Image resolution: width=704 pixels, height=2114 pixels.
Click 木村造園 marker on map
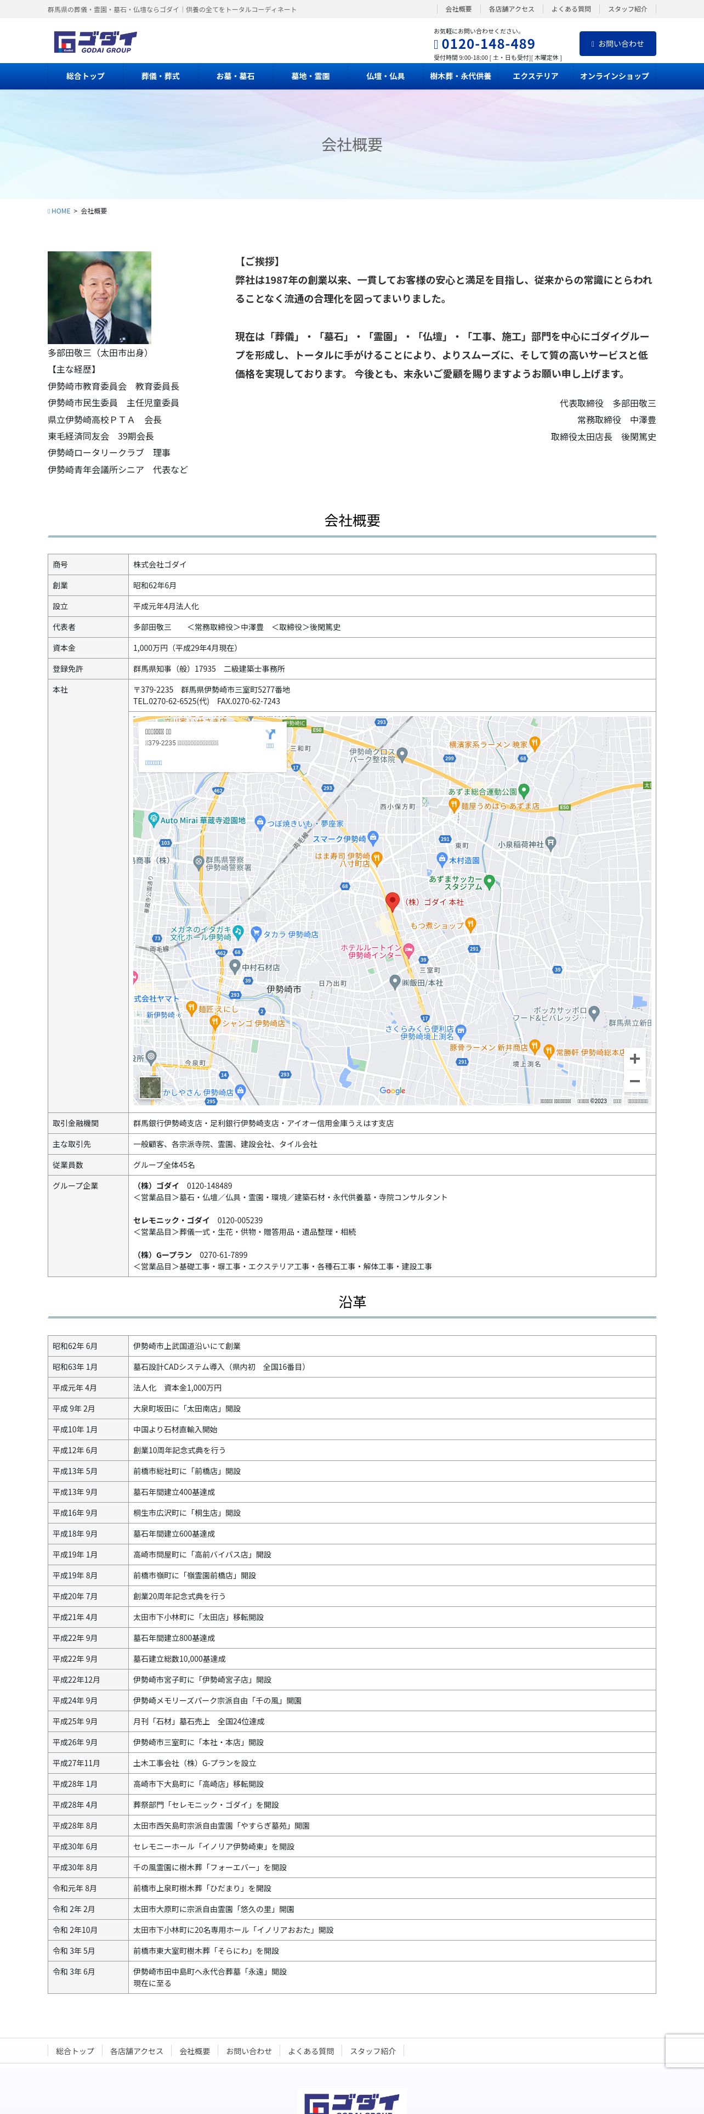pos(442,859)
